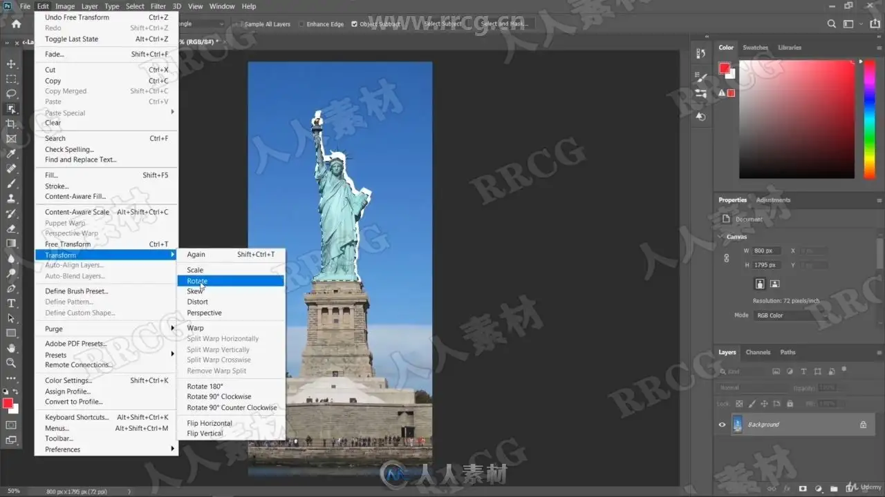Select the Crop tool
The image size is (885, 497).
coord(11,124)
